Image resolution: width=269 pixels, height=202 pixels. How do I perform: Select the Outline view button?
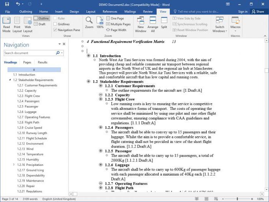(42, 18)
